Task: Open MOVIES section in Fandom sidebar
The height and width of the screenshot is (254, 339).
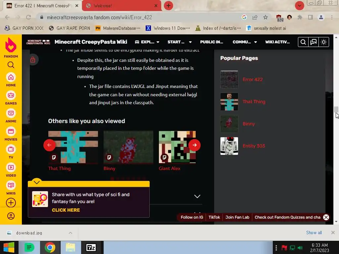Action: pos(11,134)
